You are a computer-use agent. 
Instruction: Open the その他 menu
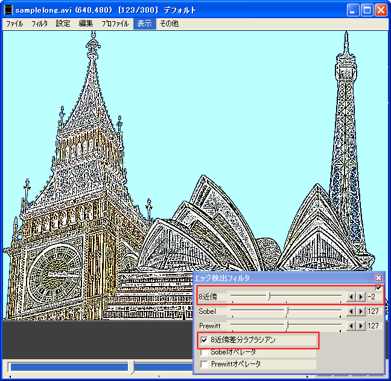click(x=169, y=24)
